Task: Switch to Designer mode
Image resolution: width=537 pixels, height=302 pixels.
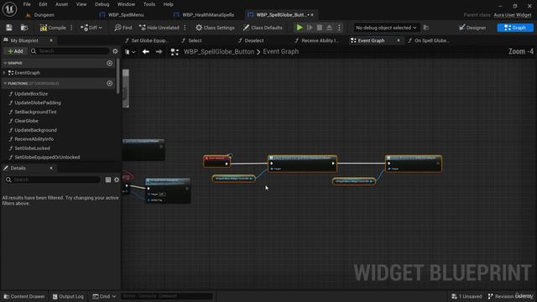Action: (472, 28)
